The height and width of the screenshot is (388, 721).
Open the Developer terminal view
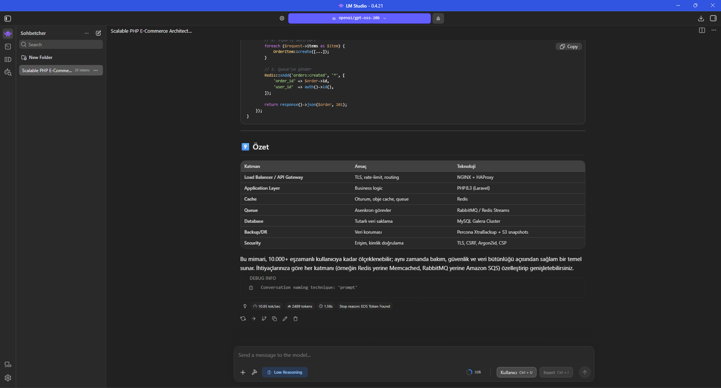click(x=8, y=47)
